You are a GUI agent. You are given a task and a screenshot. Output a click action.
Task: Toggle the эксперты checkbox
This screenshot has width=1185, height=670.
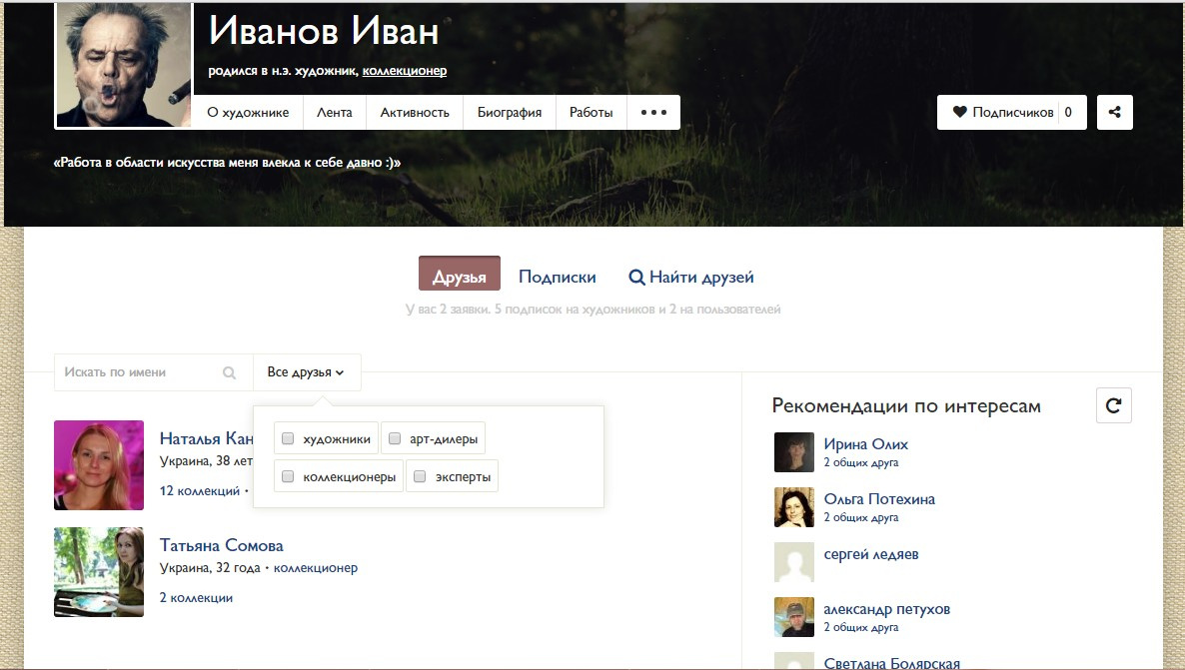pos(421,477)
